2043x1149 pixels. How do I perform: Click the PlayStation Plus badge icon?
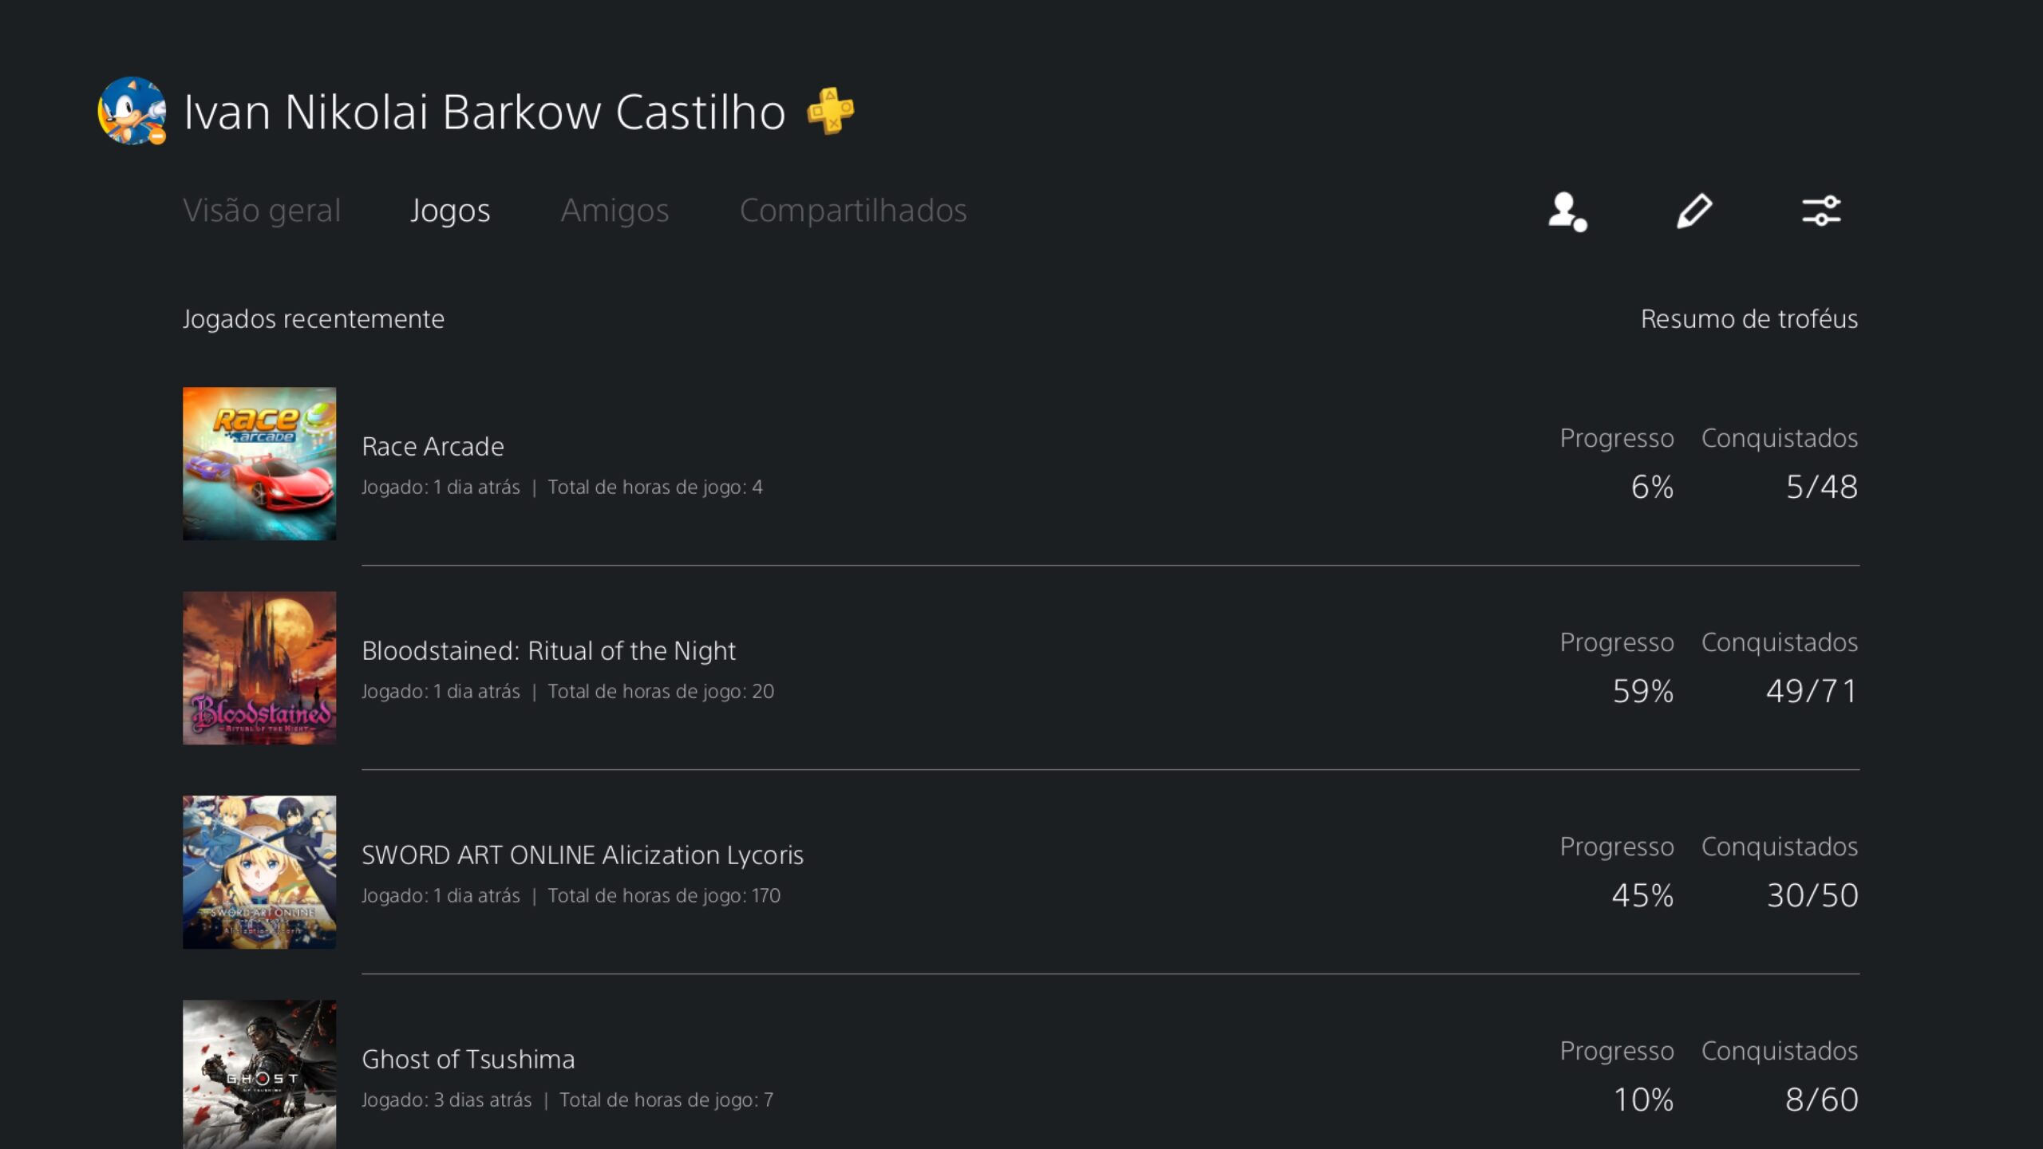(x=830, y=111)
